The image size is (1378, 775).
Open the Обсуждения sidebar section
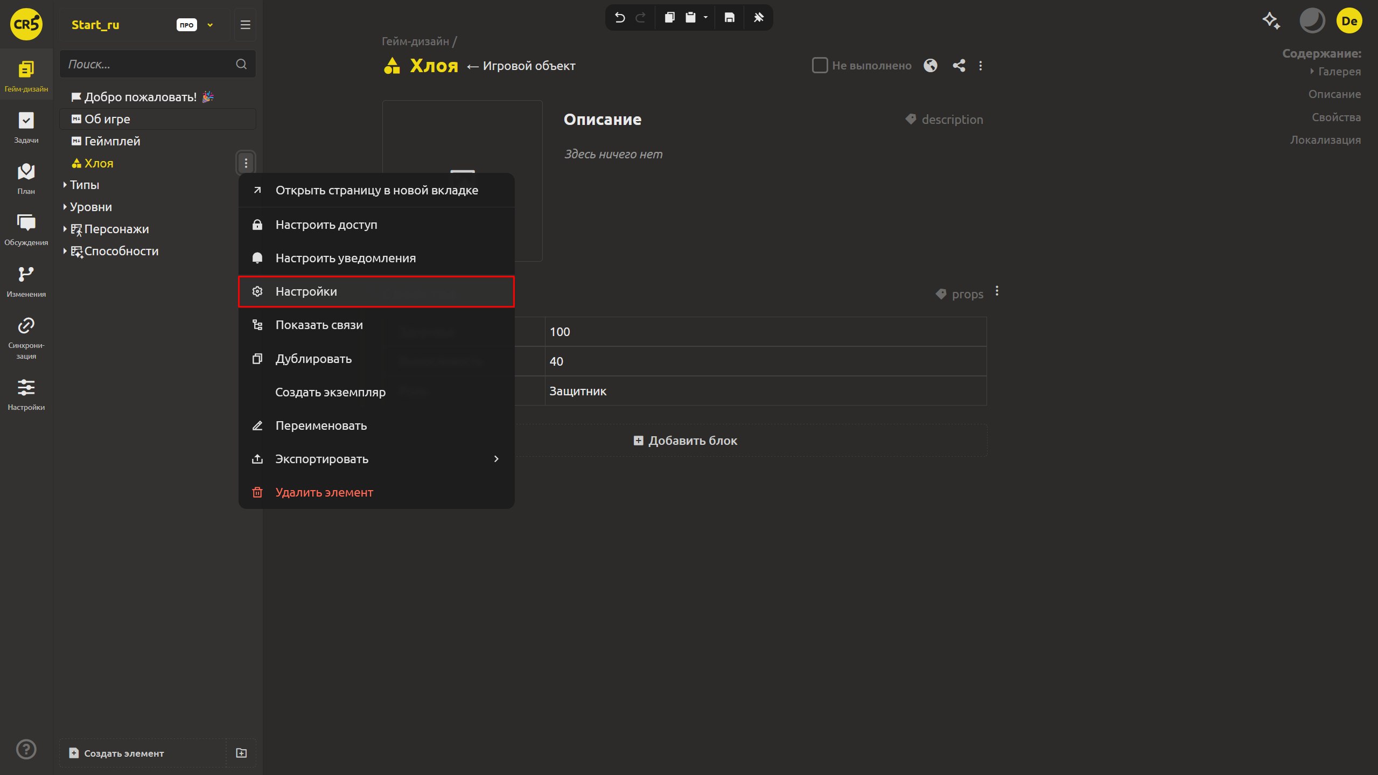tap(26, 229)
